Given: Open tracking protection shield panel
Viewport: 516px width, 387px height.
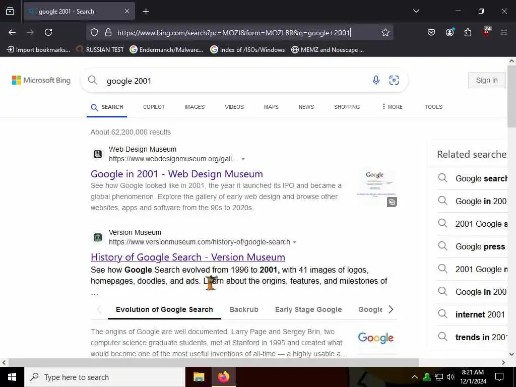Looking at the screenshot, I should click(94, 32).
